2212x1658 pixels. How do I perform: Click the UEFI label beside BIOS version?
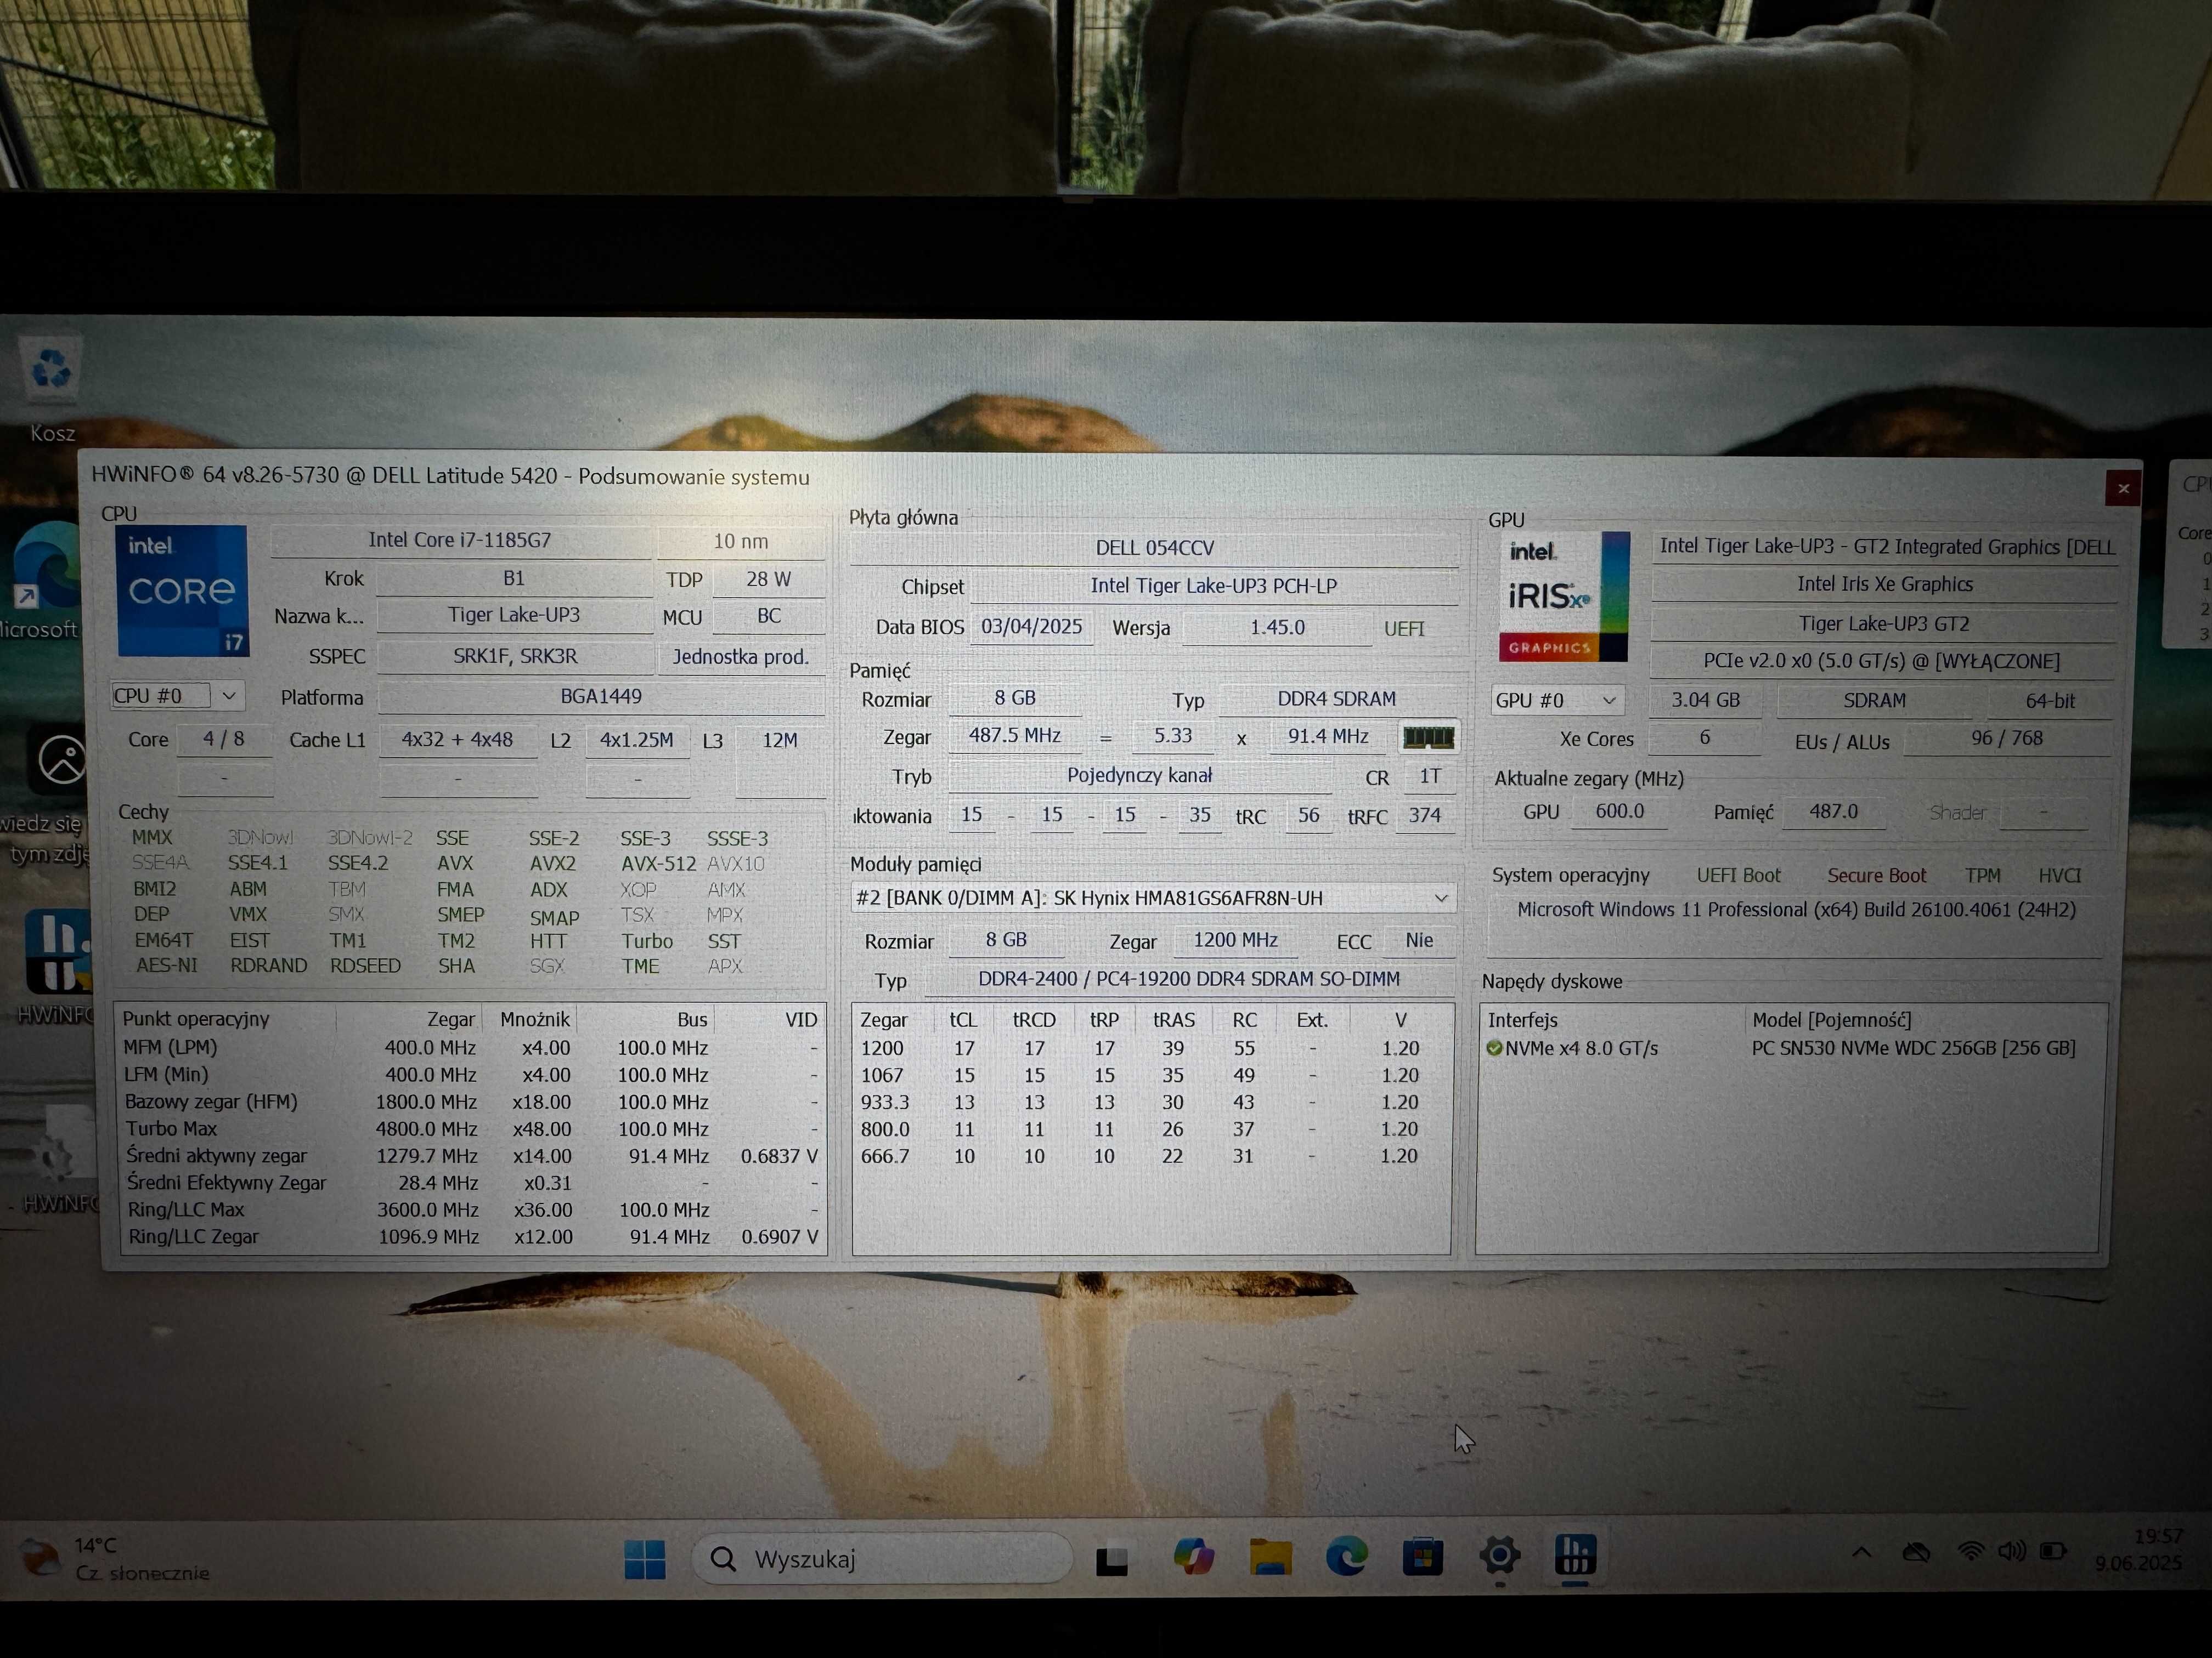(1403, 629)
